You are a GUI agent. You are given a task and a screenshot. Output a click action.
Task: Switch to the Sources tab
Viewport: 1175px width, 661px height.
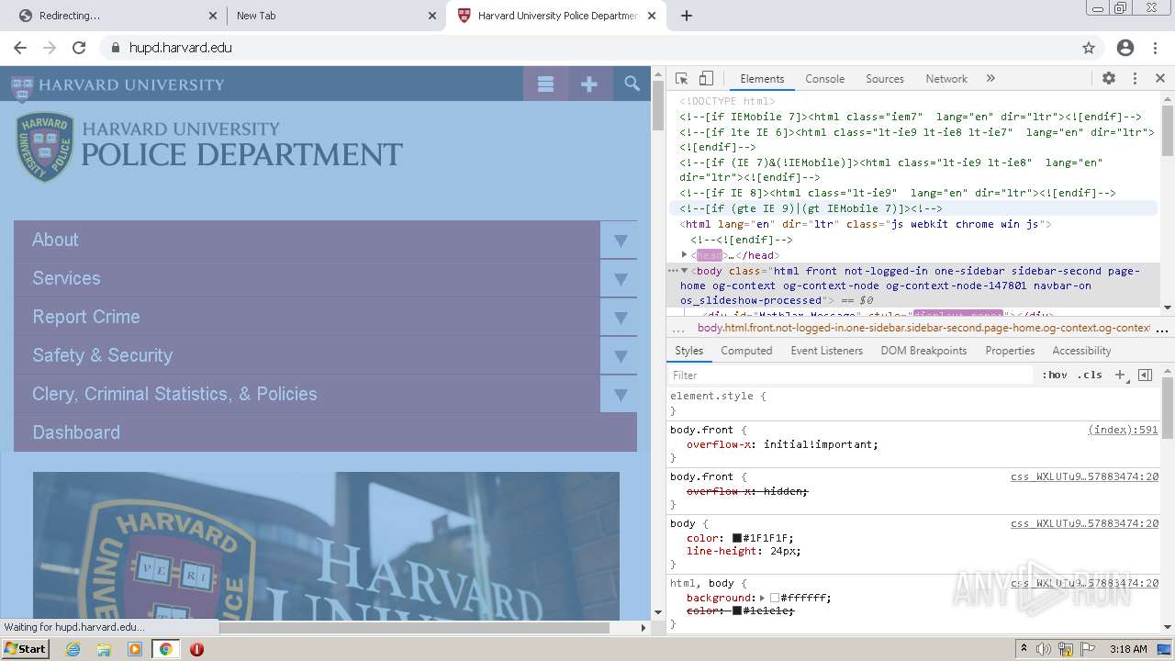click(x=885, y=79)
